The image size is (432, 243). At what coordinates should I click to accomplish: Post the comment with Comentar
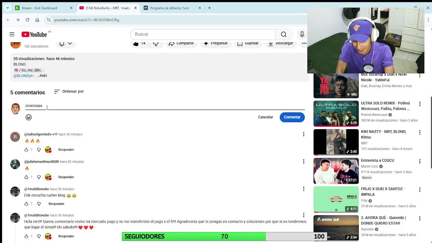(292, 117)
